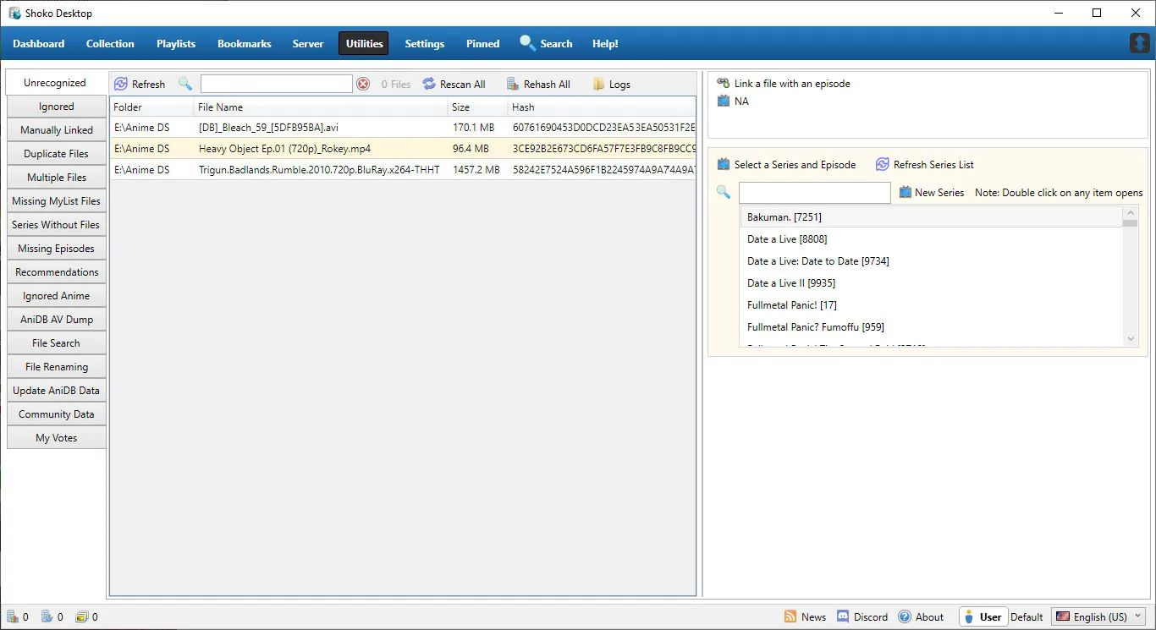Image resolution: width=1156 pixels, height=630 pixels.
Task: Click Refresh Series List icon
Action: point(883,164)
